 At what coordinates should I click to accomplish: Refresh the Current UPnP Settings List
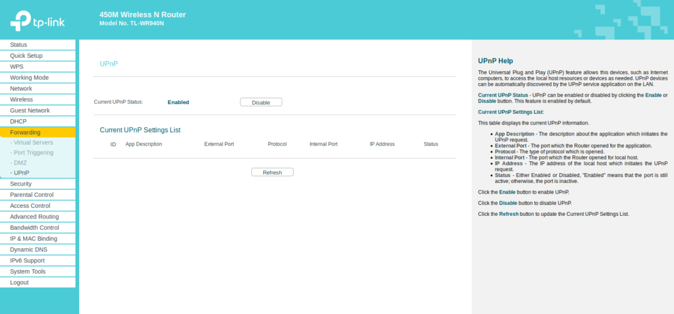(x=272, y=172)
